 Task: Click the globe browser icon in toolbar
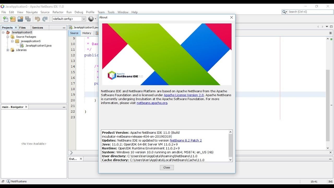tap(91, 19)
